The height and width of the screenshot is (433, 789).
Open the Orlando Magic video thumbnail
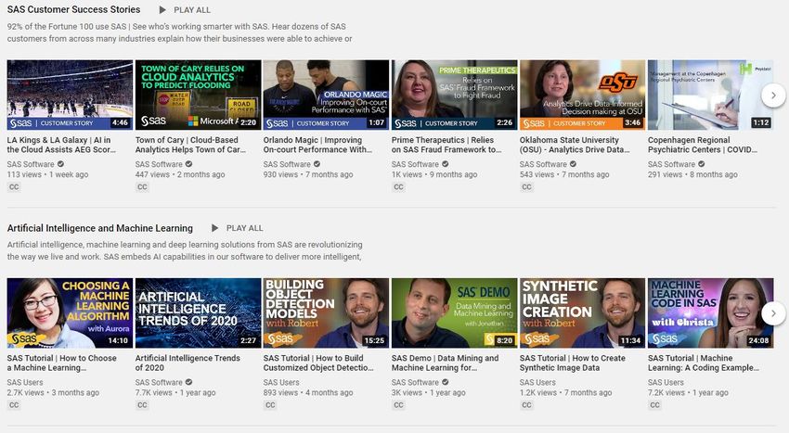326,96
